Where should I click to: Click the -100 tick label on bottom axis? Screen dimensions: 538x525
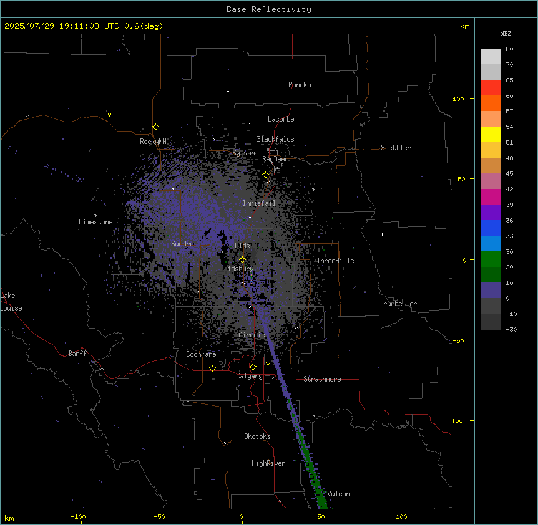tap(78, 516)
